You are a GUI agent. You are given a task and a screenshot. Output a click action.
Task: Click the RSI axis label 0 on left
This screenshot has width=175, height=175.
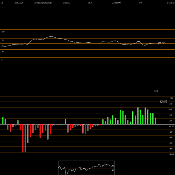2,60
